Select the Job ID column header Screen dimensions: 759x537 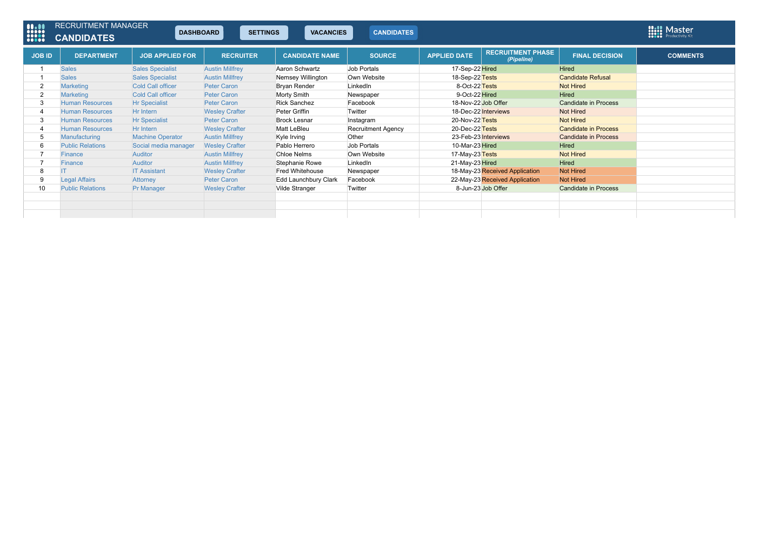tap(42, 56)
